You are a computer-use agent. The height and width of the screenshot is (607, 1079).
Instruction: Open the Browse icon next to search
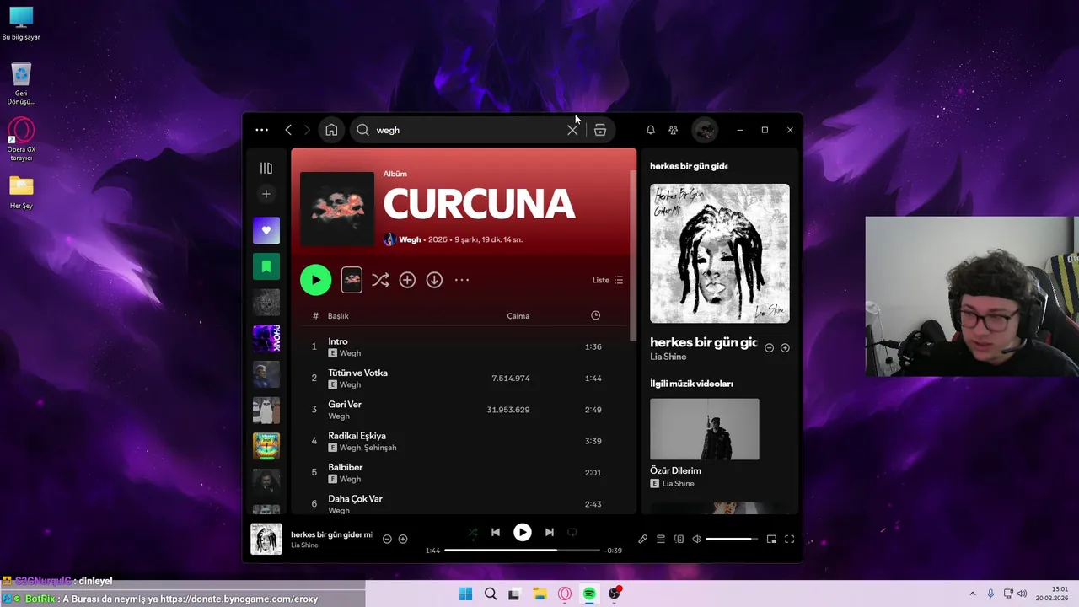pyautogui.click(x=600, y=130)
